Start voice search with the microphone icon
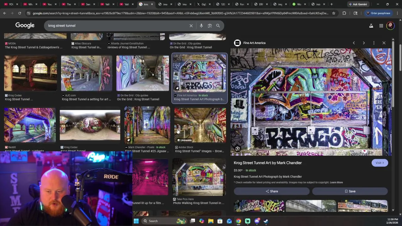This screenshot has height=226, width=402. tap(201, 26)
